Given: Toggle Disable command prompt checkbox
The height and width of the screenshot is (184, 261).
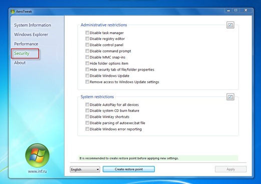Looking at the screenshot, I should tap(87, 51).
